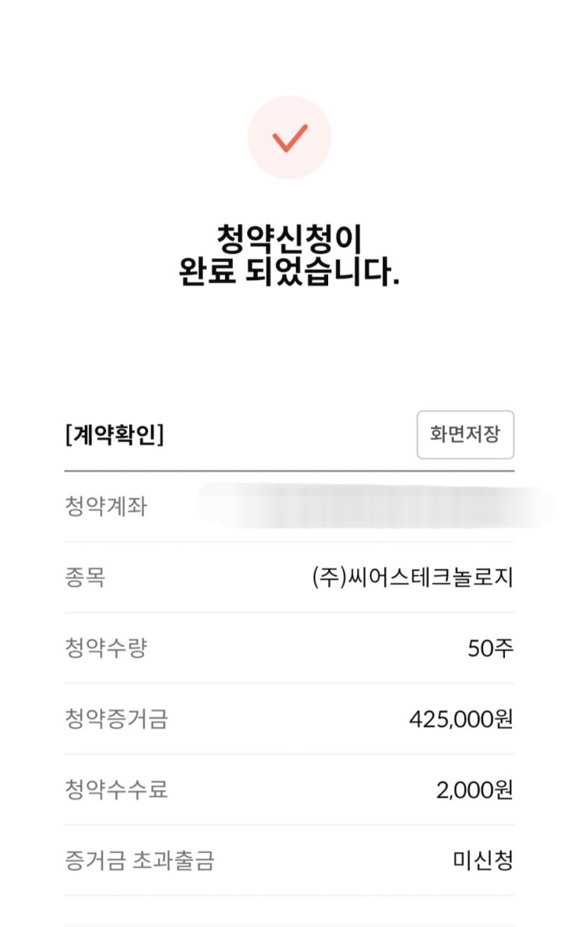This screenshot has width=579, height=927.
Task: Select the 425,000원 deposit amount
Action: pos(461,719)
